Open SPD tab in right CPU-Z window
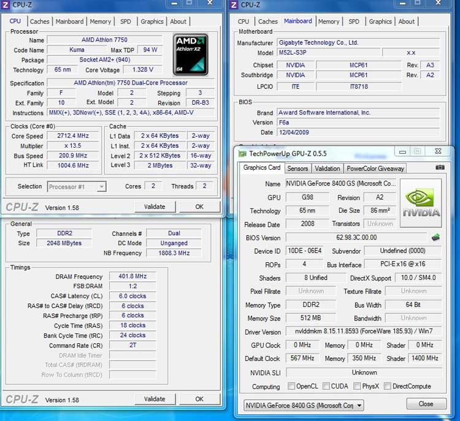The width and height of the screenshot is (460, 421). coord(354,21)
